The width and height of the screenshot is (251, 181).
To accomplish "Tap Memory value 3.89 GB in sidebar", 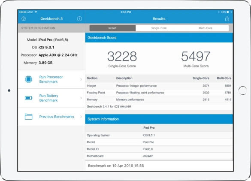I will [45, 63].
